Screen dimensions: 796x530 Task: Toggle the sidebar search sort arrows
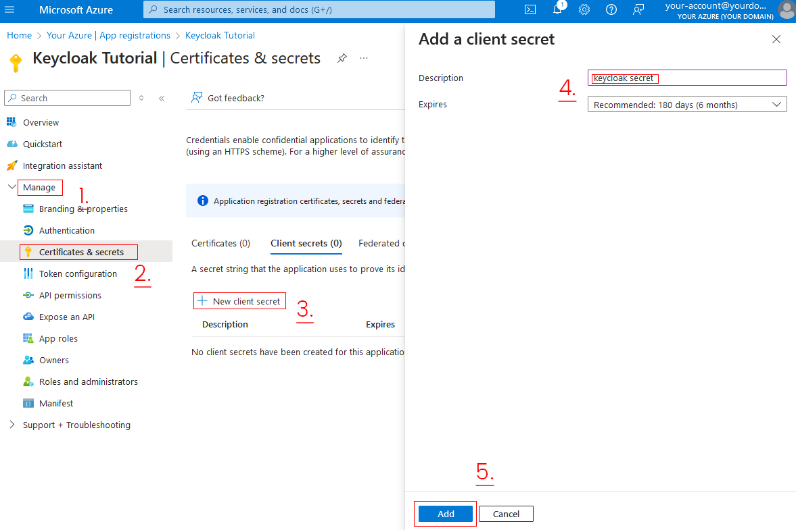tap(141, 99)
